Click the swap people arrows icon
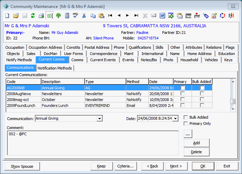The width and height of the screenshot is (242, 174). (x=223, y=16)
